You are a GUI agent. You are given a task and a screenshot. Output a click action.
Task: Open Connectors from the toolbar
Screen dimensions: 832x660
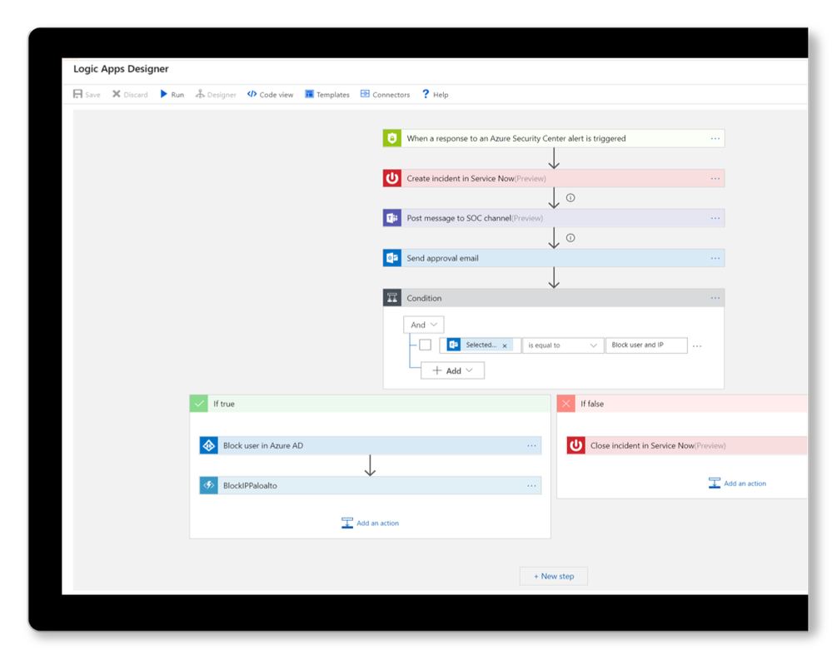pos(386,94)
